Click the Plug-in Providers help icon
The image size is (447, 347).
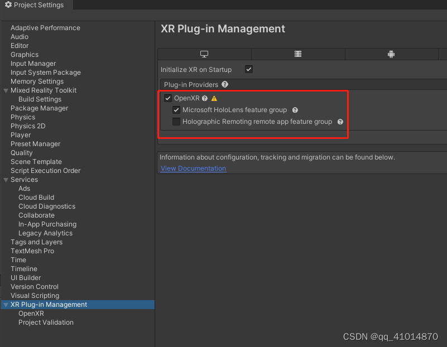(225, 85)
